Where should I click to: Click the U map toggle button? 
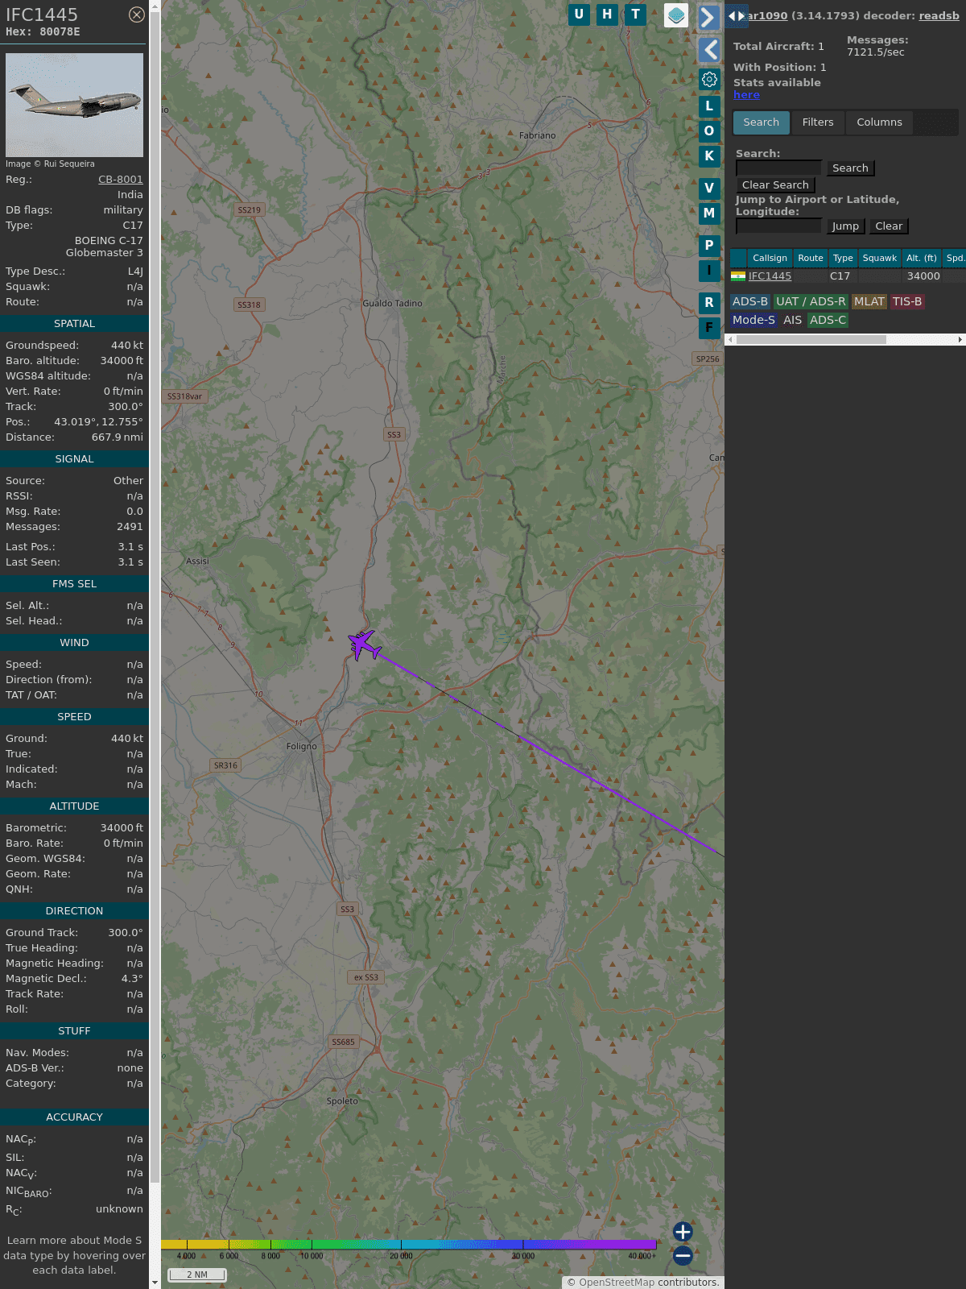[x=579, y=15]
